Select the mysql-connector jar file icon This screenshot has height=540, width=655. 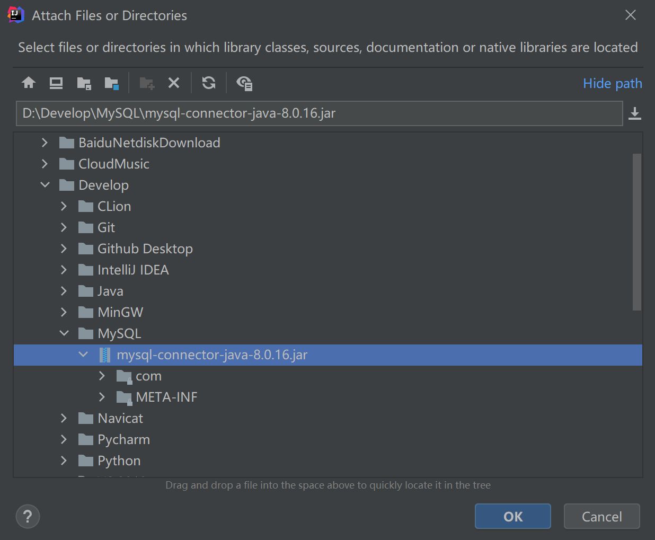point(105,355)
